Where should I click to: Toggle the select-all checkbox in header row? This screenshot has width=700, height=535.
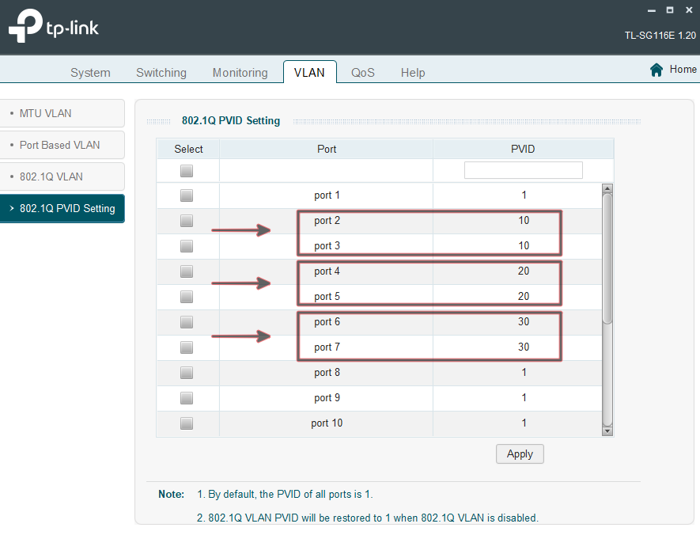point(187,170)
